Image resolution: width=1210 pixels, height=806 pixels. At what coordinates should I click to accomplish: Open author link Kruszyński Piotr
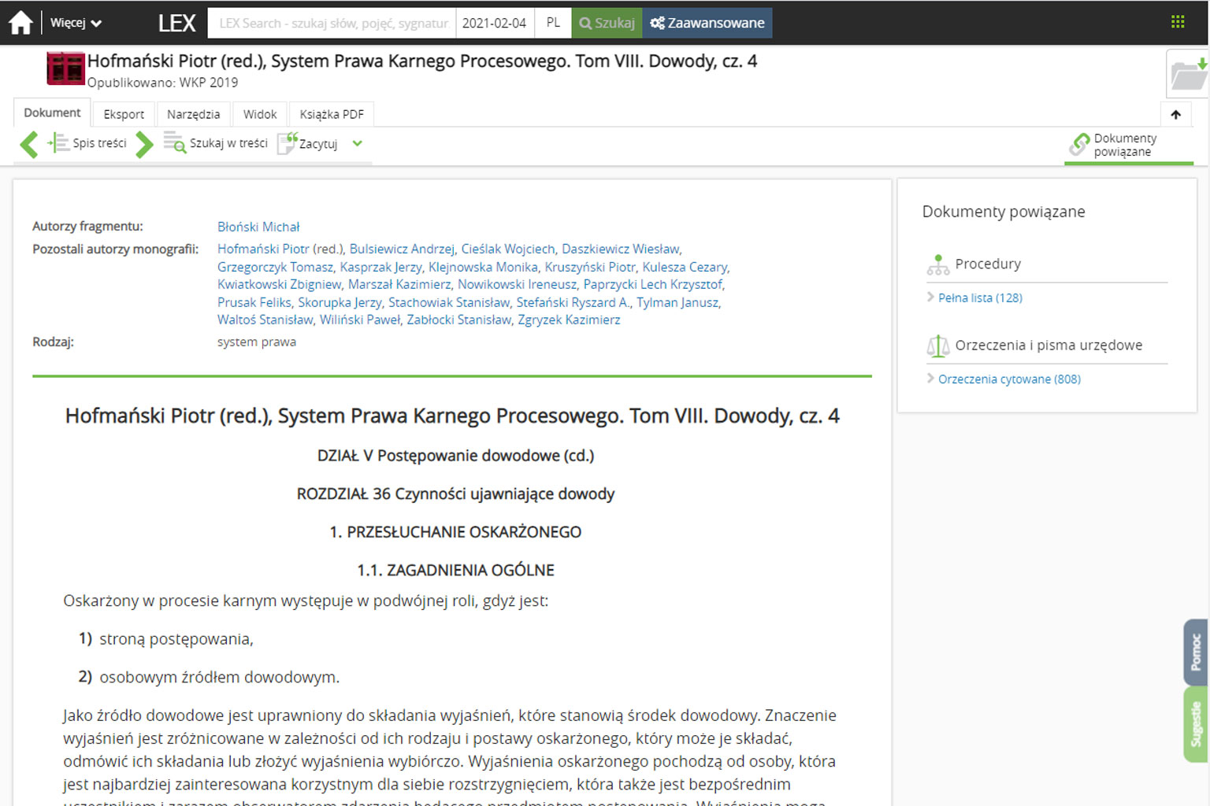pos(590,267)
